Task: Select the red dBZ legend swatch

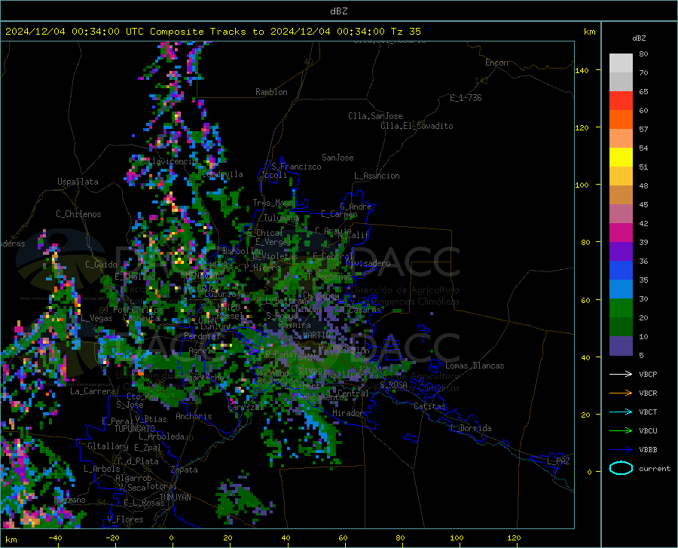Action: point(621,101)
